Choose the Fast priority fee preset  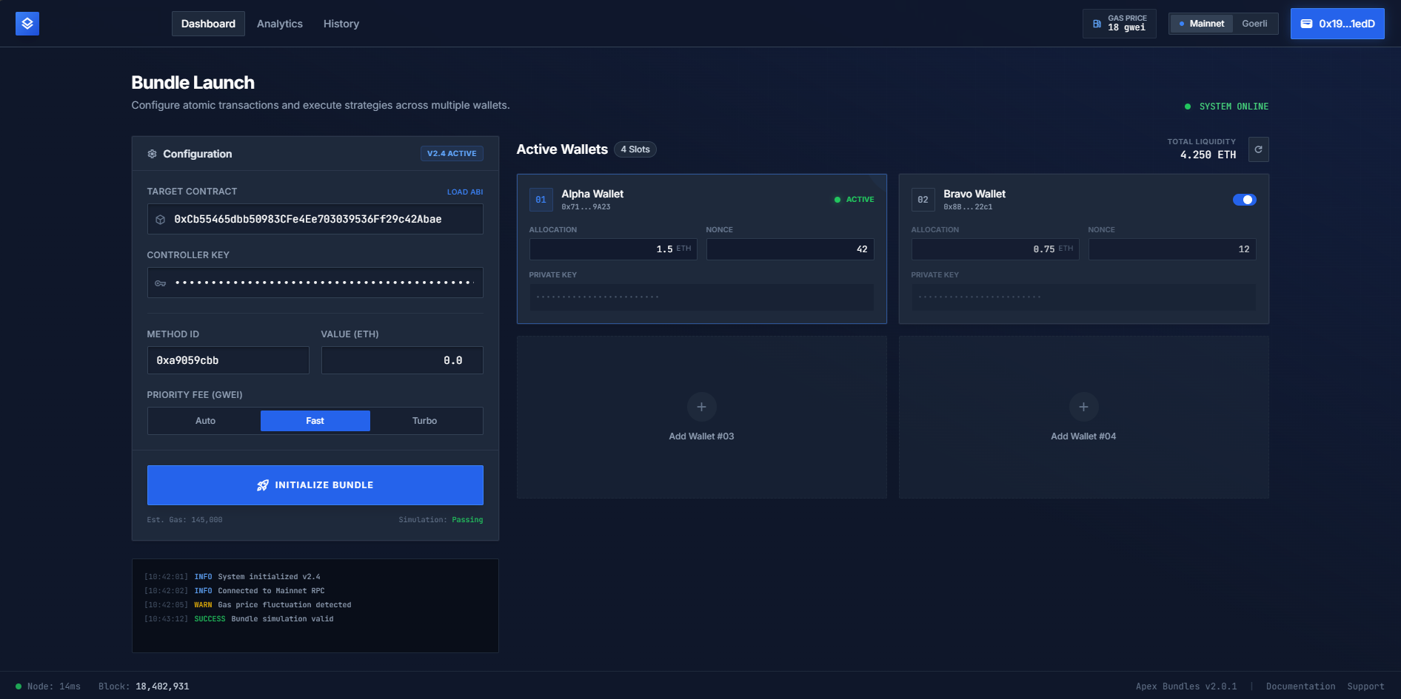pos(315,420)
